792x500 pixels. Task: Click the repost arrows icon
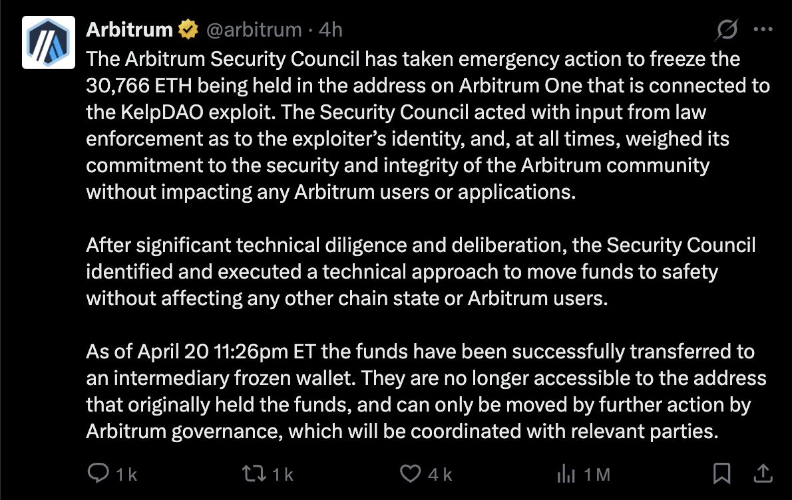pyautogui.click(x=253, y=473)
